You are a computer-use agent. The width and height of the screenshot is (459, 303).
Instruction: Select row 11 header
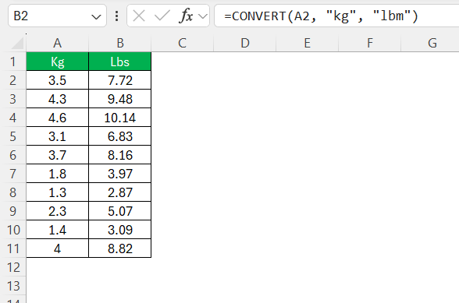[x=12, y=248]
